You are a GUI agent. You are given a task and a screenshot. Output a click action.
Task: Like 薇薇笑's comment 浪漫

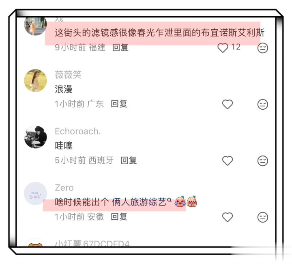click(228, 104)
